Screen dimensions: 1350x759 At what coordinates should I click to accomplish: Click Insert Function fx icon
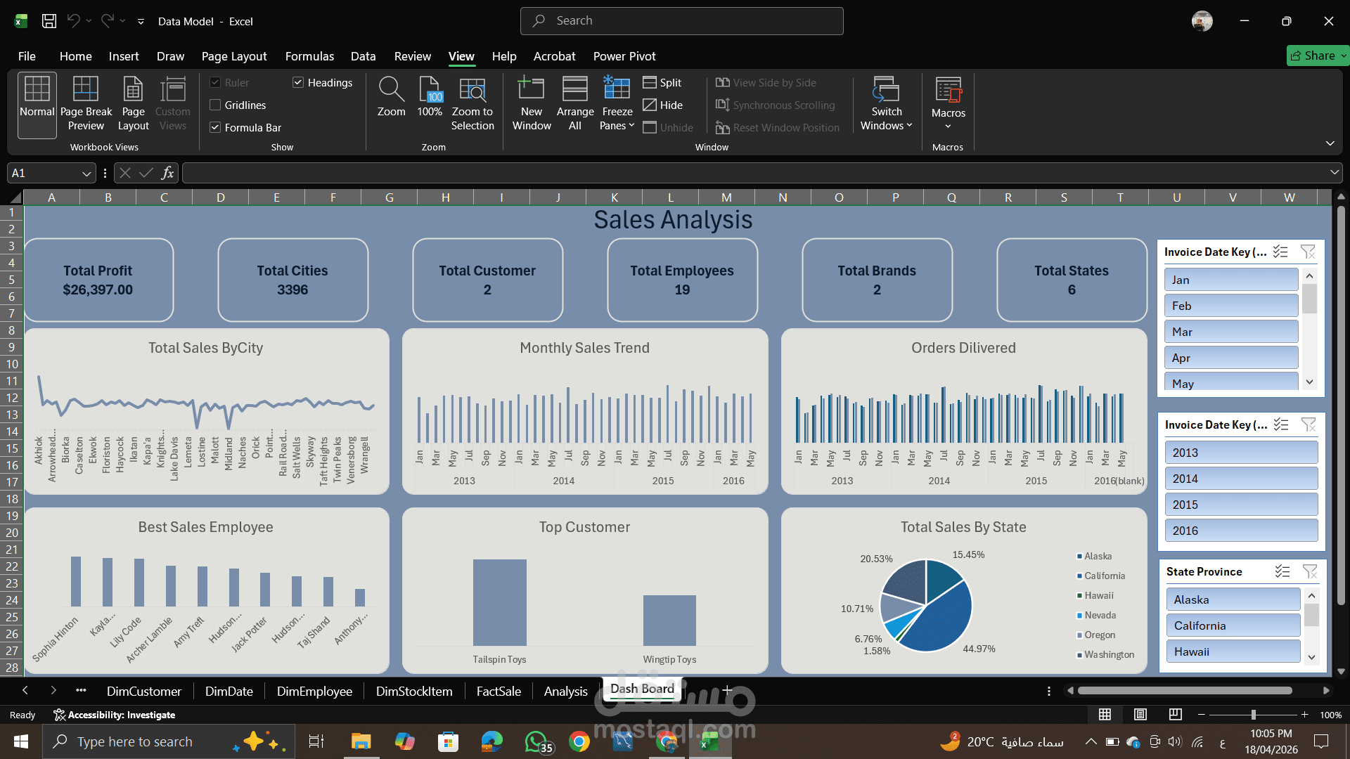pos(167,173)
